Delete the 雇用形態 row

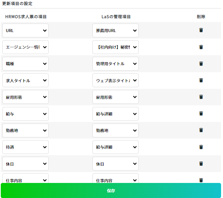(x=201, y=97)
